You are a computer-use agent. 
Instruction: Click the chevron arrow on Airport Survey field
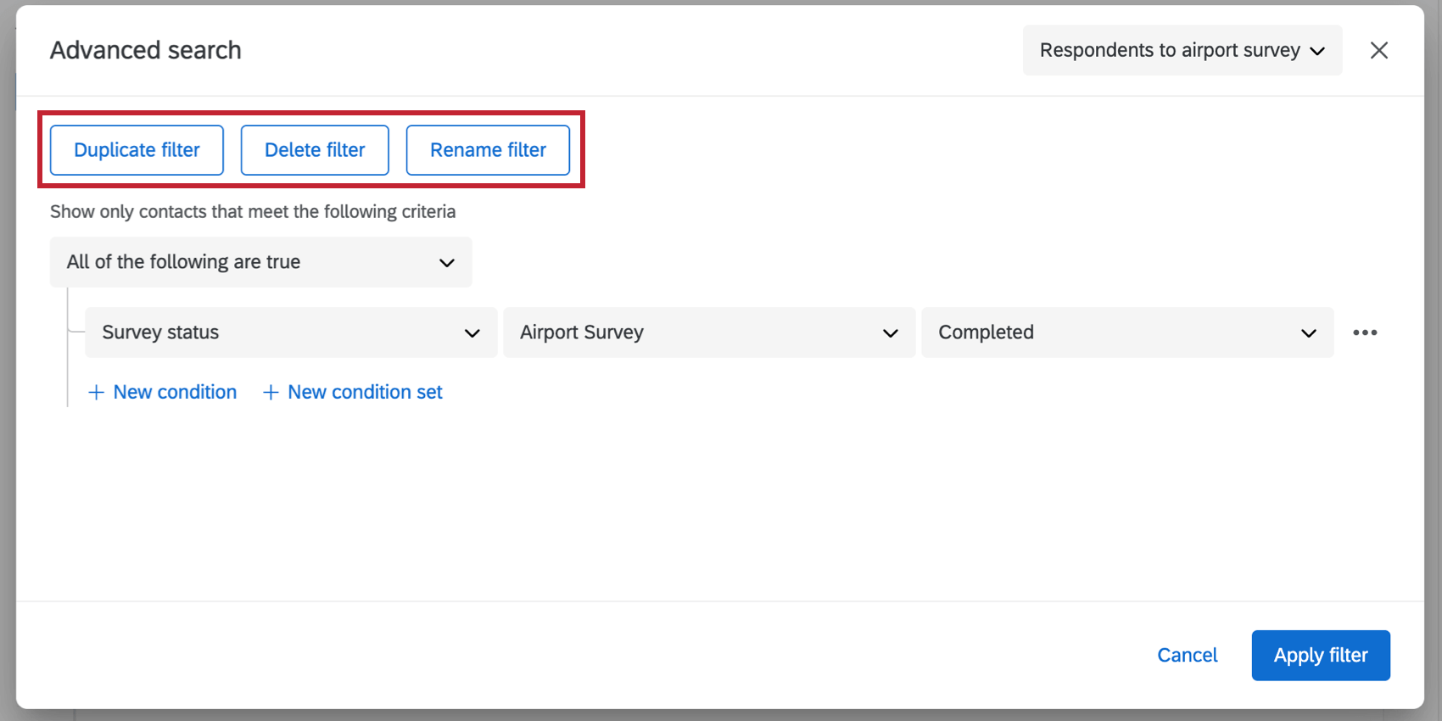tap(891, 333)
